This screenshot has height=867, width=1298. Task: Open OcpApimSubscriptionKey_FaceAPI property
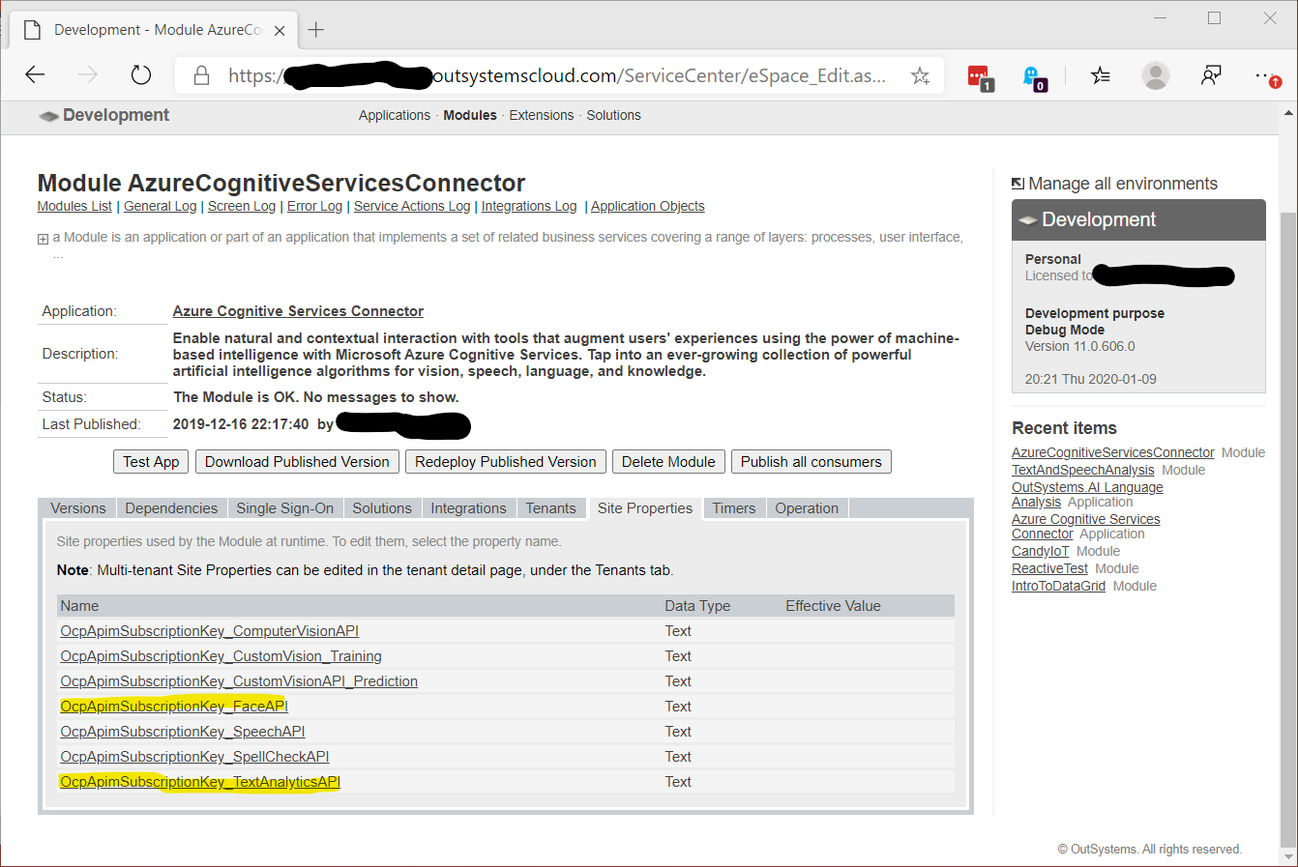click(x=174, y=707)
